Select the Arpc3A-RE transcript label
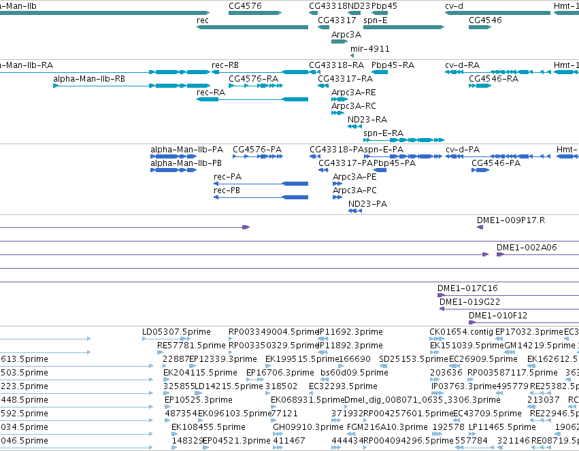 click(x=353, y=93)
